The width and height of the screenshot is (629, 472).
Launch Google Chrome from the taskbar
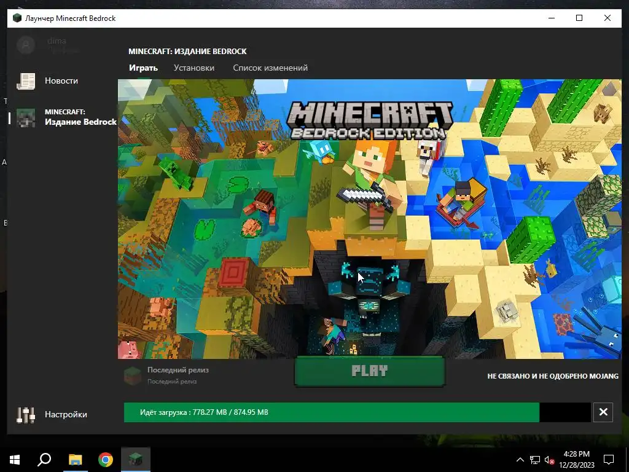coord(106,460)
